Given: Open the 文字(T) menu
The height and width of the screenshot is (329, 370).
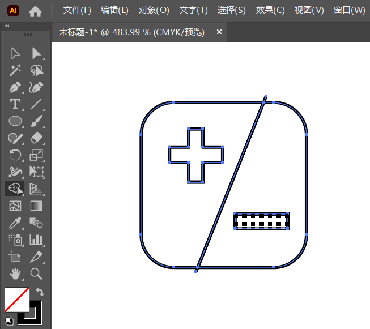Looking at the screenshot, I should coord(193,10).
